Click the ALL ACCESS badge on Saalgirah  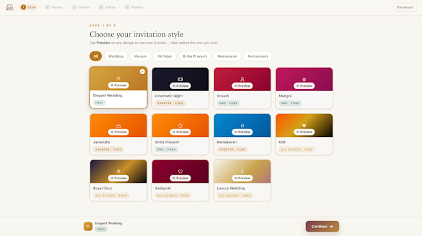pyautogui.click(x=173, y=196)
